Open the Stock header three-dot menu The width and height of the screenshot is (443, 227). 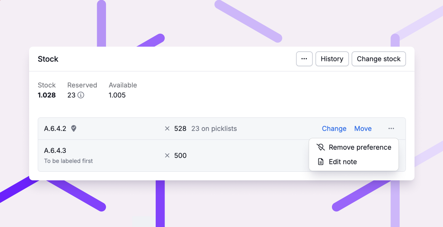point(304,59)
